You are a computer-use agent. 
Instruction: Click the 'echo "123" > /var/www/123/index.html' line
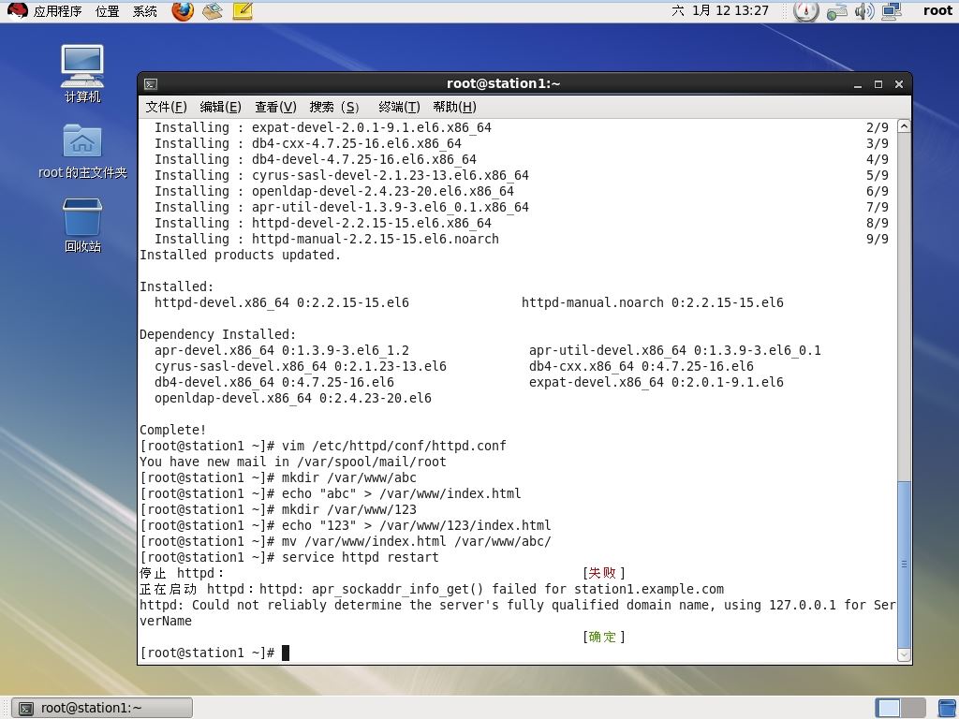(346, 525)
